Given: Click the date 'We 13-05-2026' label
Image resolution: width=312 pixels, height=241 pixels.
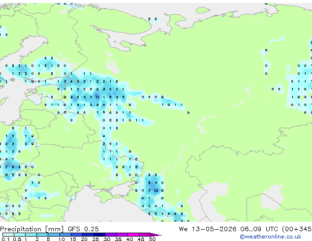Looking at the screenshot, I should (x=208, y=229).
